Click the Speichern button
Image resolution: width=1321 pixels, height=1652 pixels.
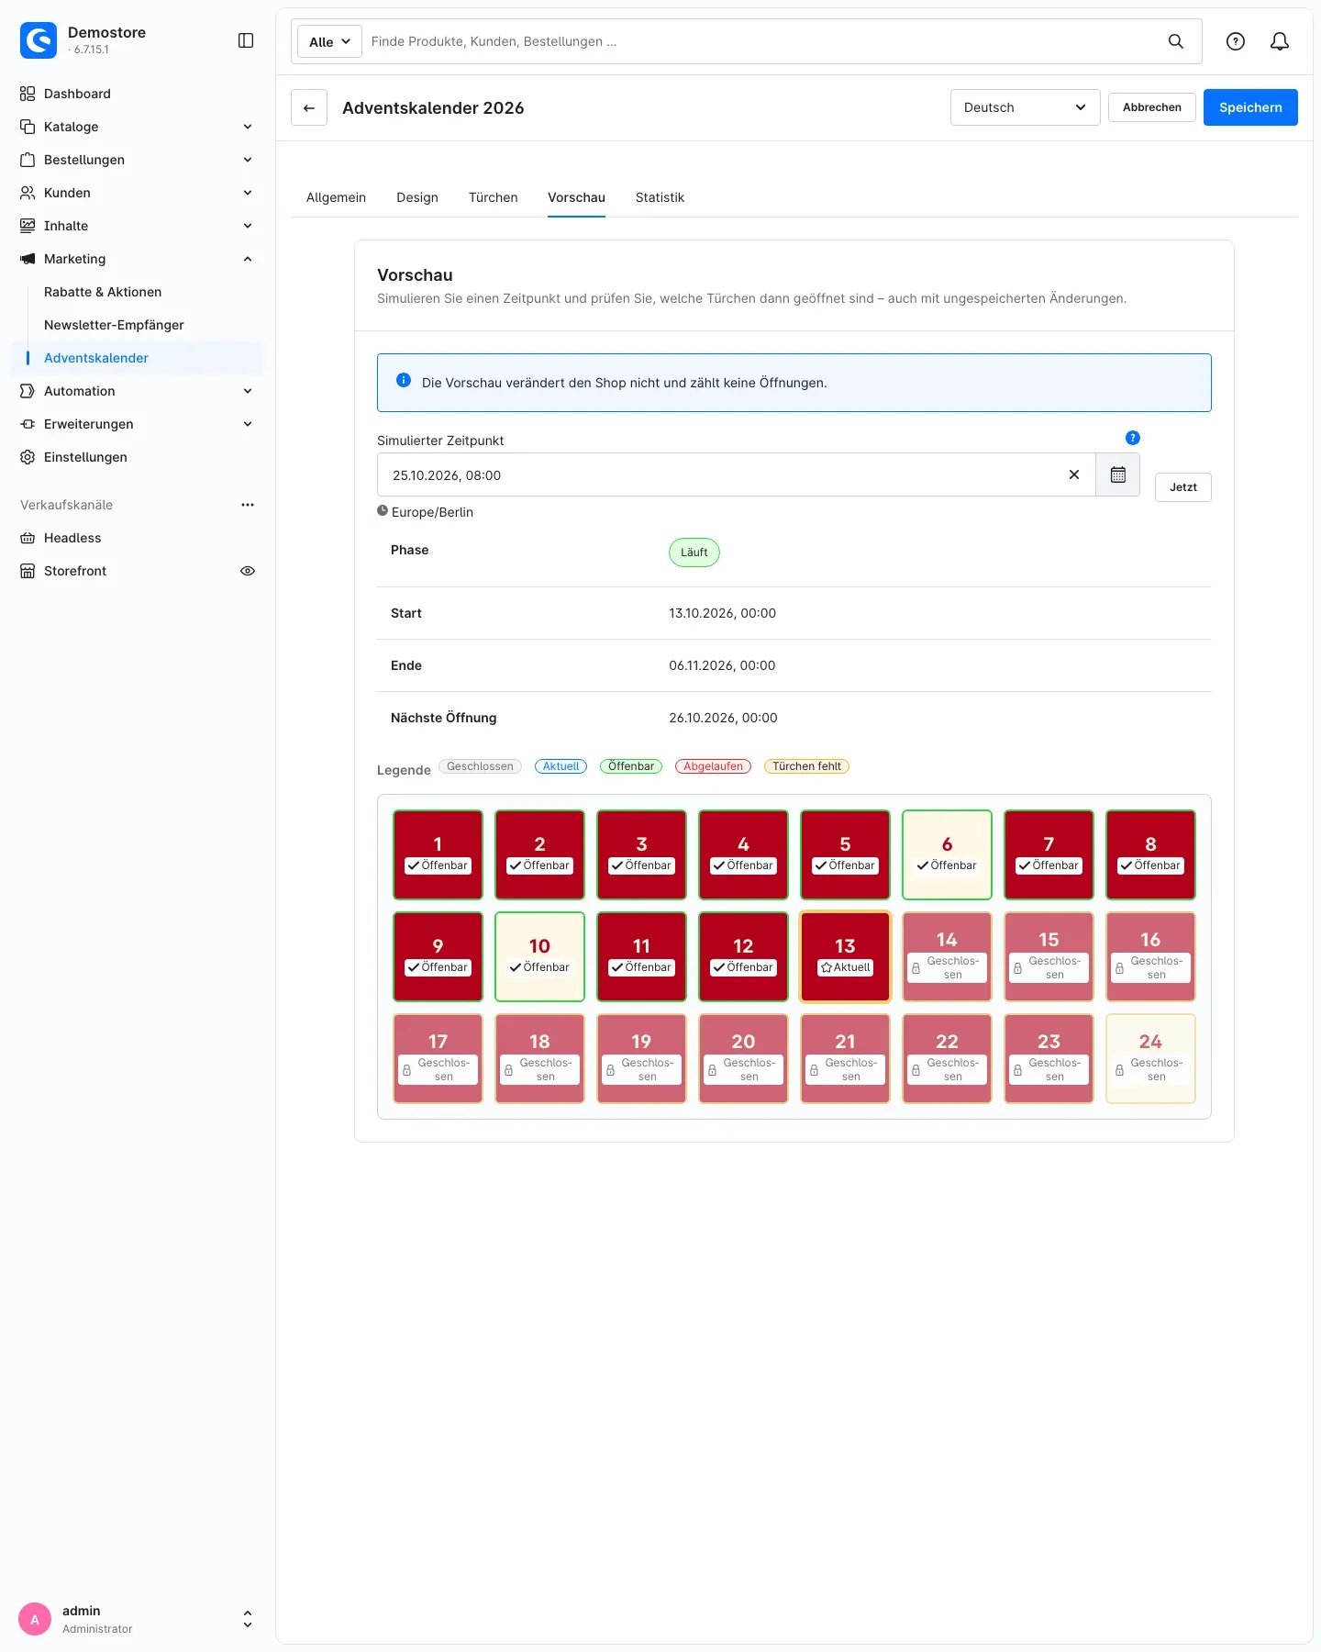[x=1250, y=107]
